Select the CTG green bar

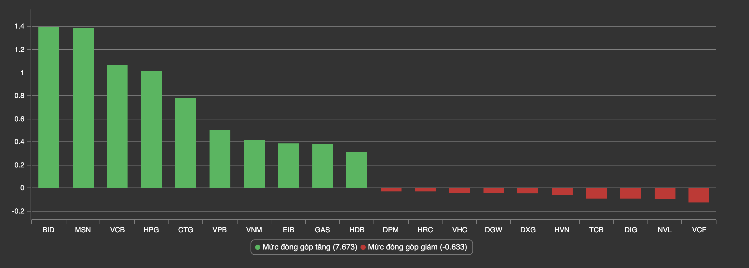[x=185, y=143]
